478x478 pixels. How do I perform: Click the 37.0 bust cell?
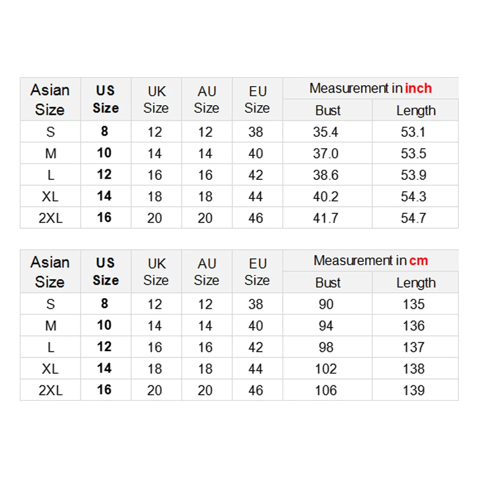click(x=326, y=154)
